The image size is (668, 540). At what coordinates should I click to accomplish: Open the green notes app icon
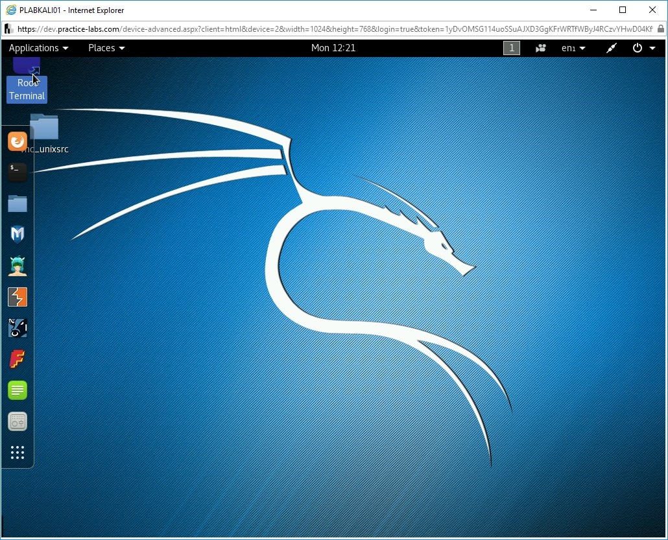[18, 390]
